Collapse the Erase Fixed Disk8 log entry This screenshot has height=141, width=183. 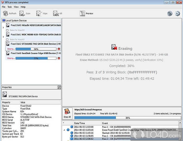pos(64,130)
